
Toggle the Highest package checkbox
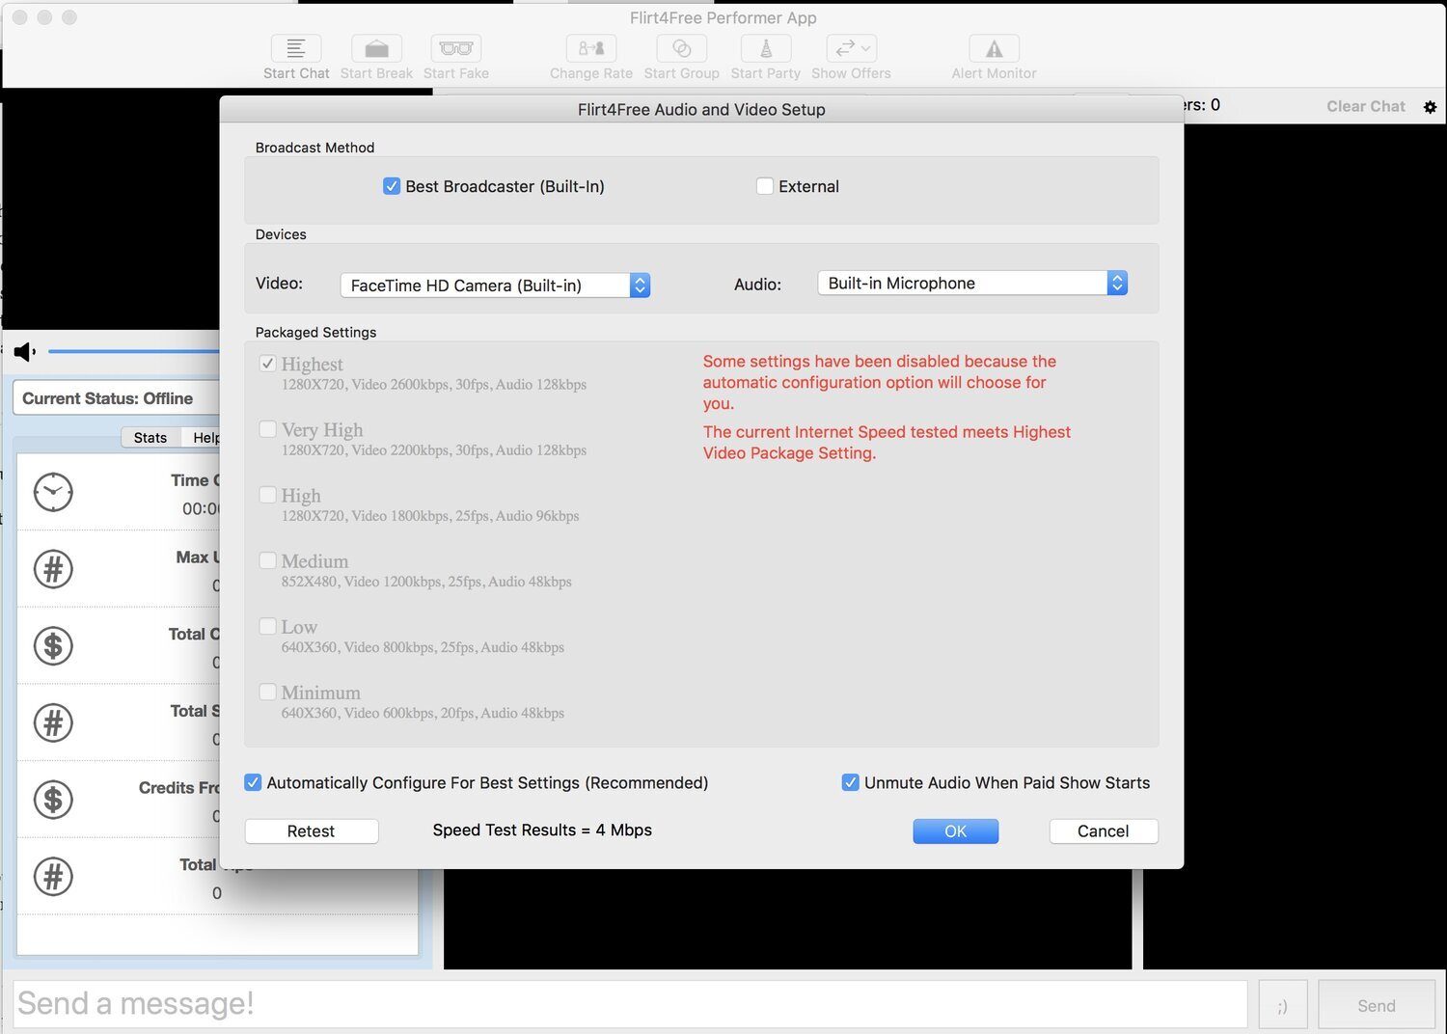(267, 364)
